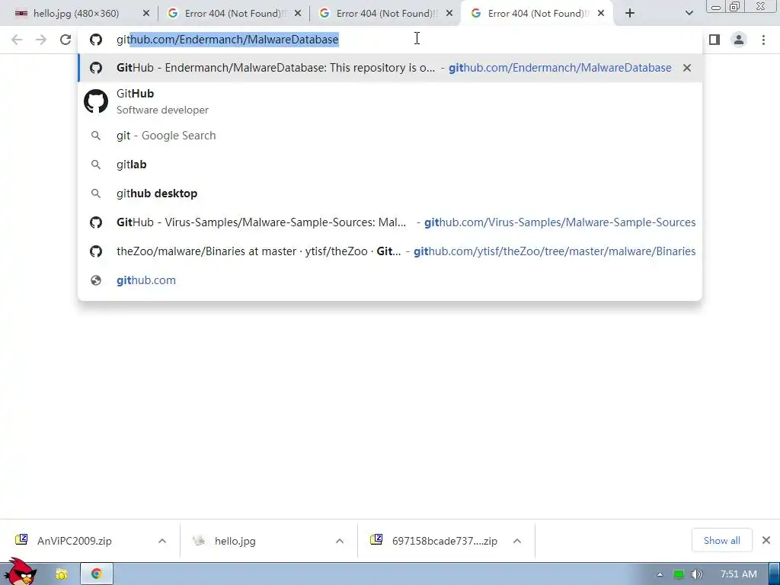Open Chrome three-dot menu
Viewport: 780px width, 585px height.
tap(763, 40)
